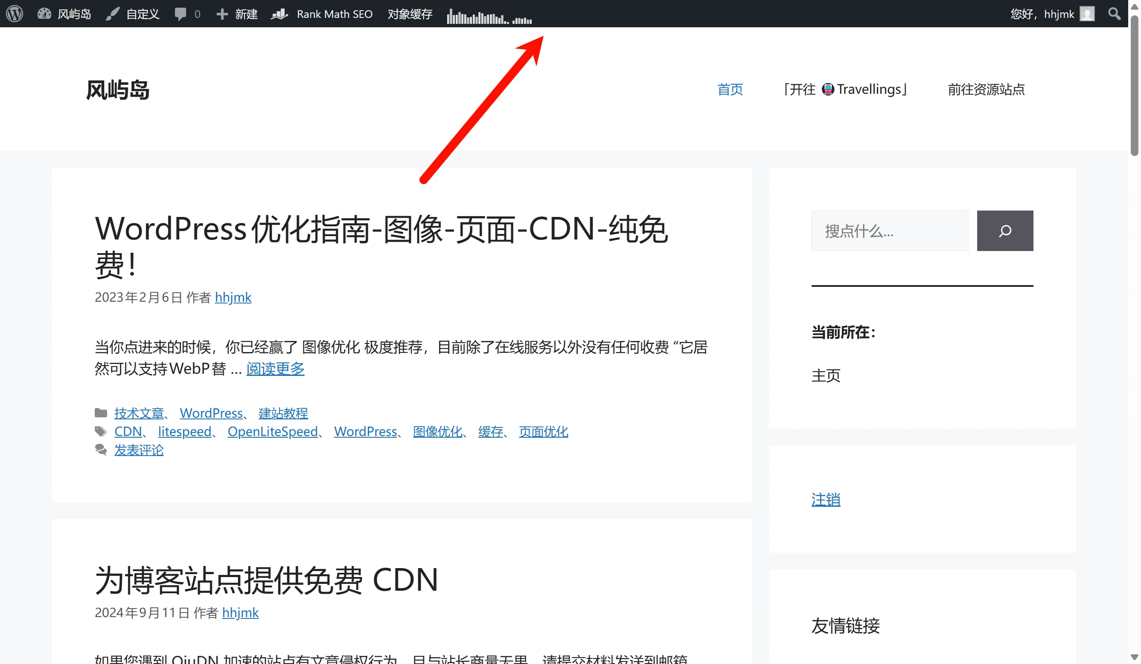Open comments via the speech bubble icon
The width and height of the screenshot is (1141, 664).
180,14
